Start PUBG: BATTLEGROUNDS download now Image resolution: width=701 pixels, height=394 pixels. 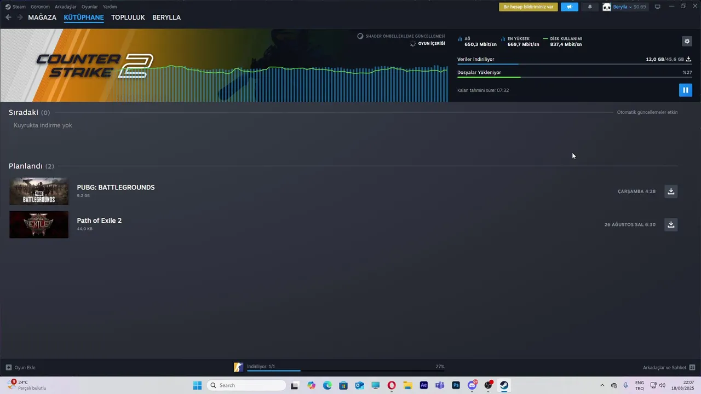[671, 191]
